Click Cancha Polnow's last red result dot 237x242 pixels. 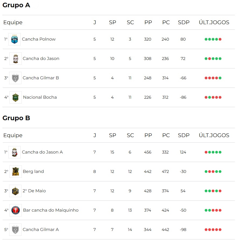pyautogui.click(x=220, y=39)
